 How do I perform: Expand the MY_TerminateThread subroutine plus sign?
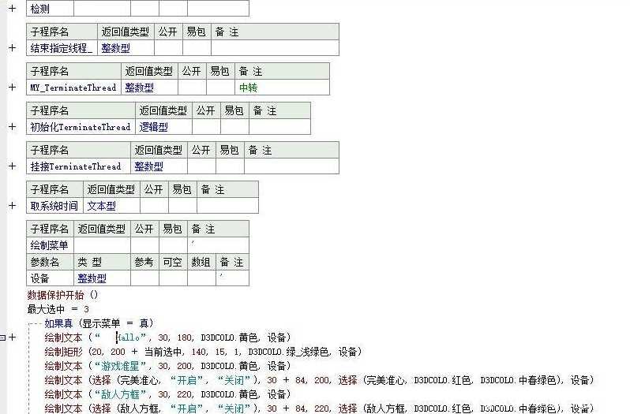click(x=13, y=87)
